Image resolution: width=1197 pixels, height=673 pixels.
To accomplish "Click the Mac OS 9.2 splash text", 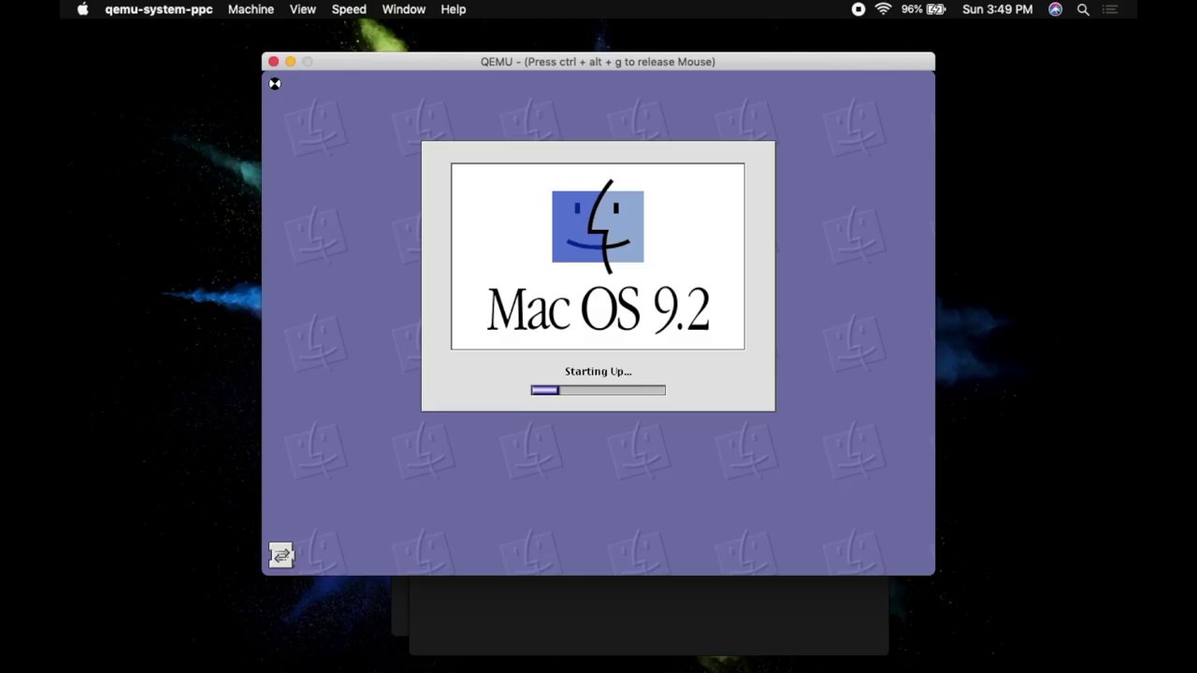I will [598, 309].
